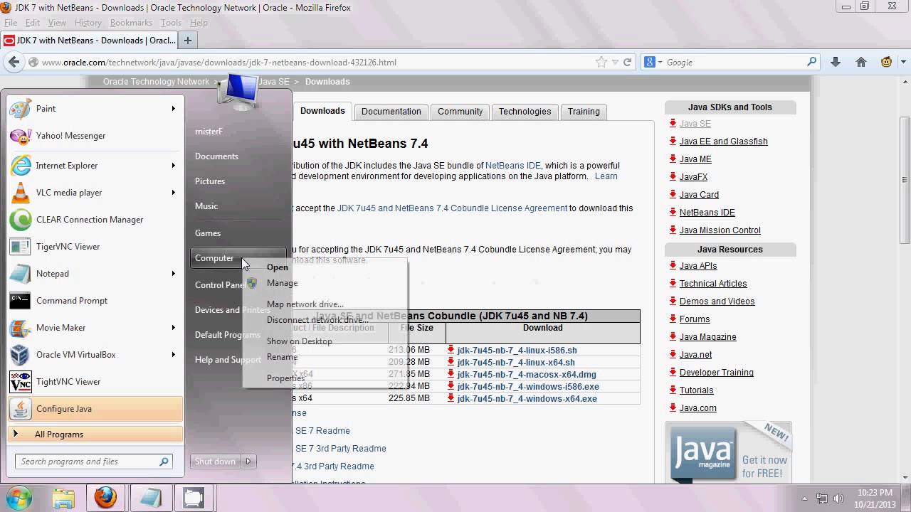
Task: Open Tutorials link in Java Resources
Action: point(696,390)
